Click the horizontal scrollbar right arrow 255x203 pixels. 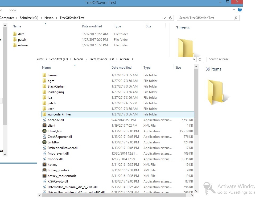click(x=192, y=195)
